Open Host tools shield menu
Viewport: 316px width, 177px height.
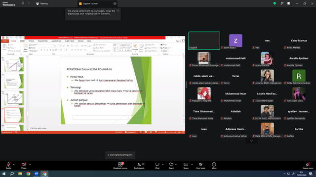pos(200,165)
